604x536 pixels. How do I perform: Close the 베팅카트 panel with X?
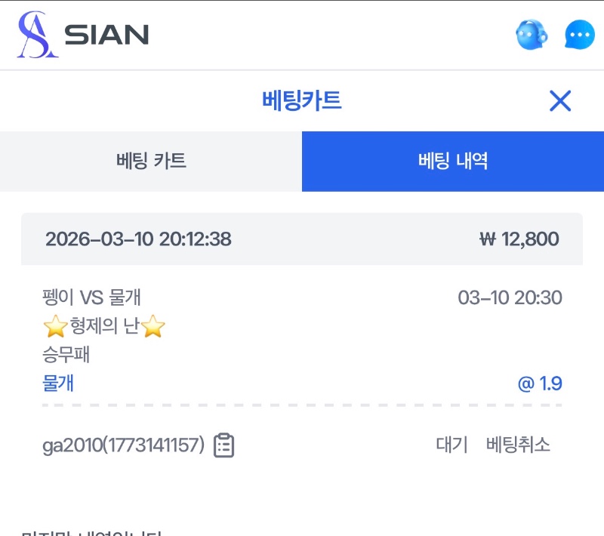coord(560,101)
